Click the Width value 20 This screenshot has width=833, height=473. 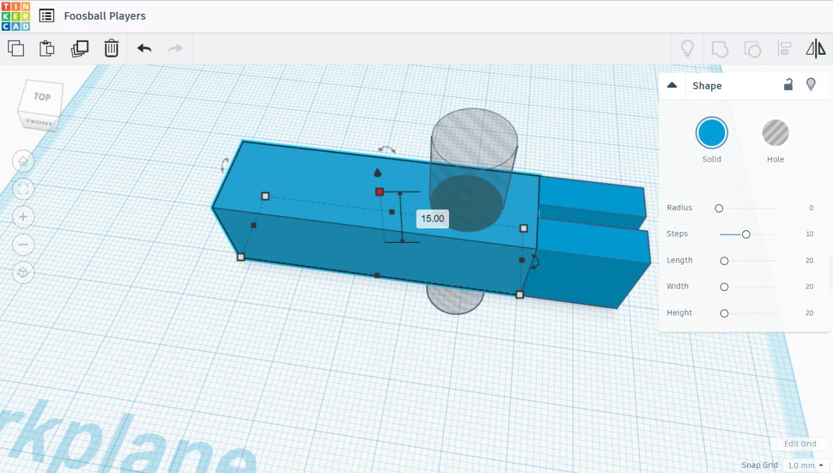coord(809,286)
